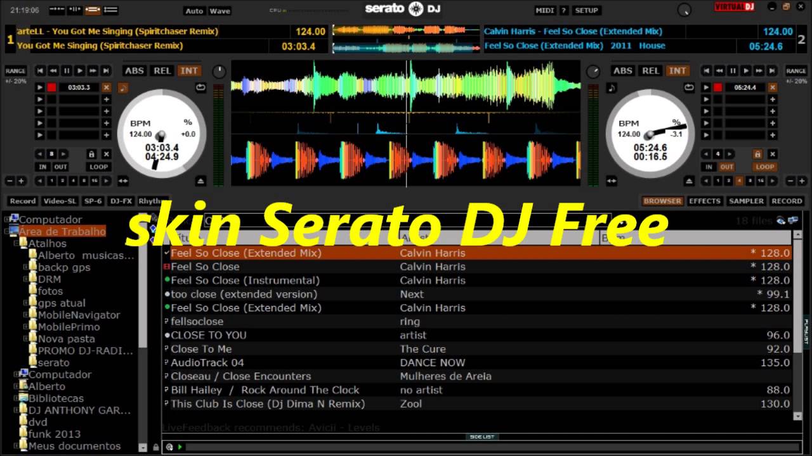Skip to previous track on deck 1
This screenshot has height=456, width=812.
click(40, 71)
